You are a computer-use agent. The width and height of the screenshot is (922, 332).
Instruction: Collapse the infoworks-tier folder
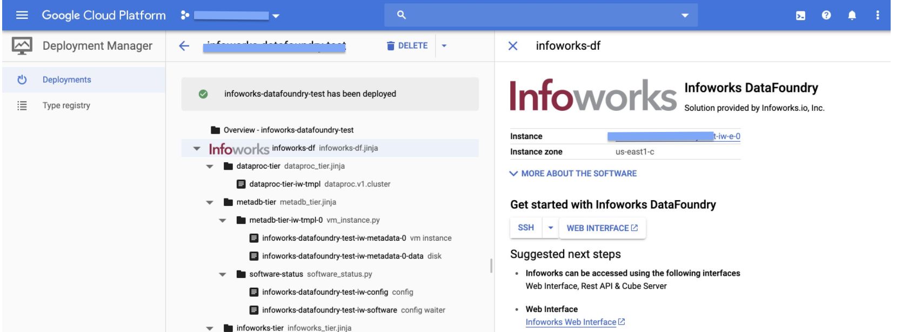click(x=210, y=328)
